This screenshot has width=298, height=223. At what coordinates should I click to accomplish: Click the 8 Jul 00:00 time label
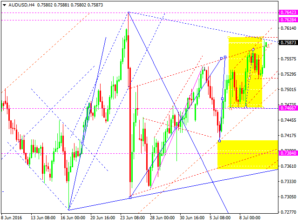[250, 218]
